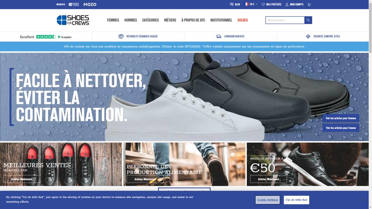
Task: Click the Retours et Échanges box icon
Action: pos(121,36)
